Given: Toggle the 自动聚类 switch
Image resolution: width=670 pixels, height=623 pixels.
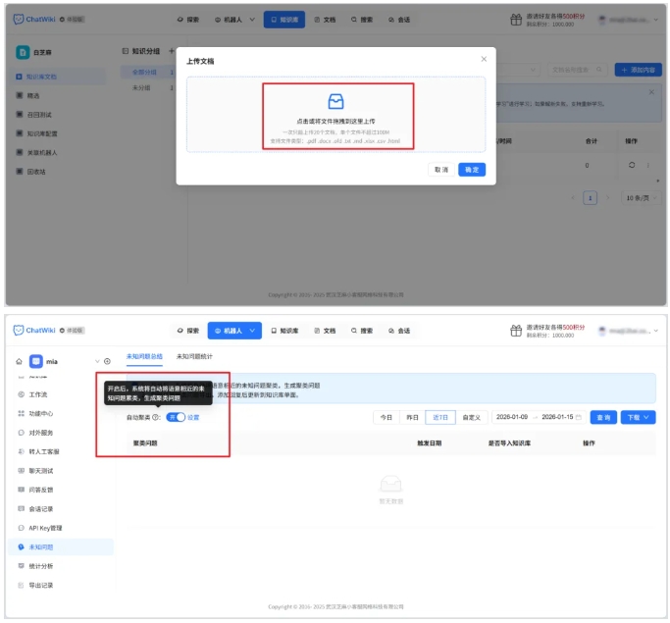Looking at the screenshot, I should click(176, 417).
